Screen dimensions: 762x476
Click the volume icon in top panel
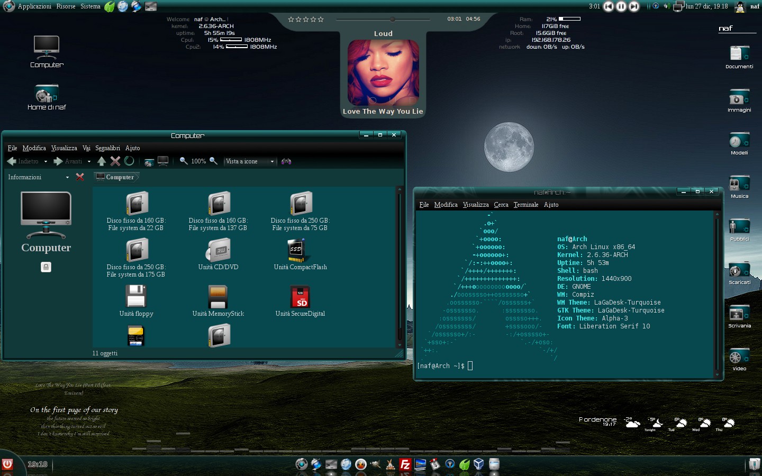click(667, 6)
